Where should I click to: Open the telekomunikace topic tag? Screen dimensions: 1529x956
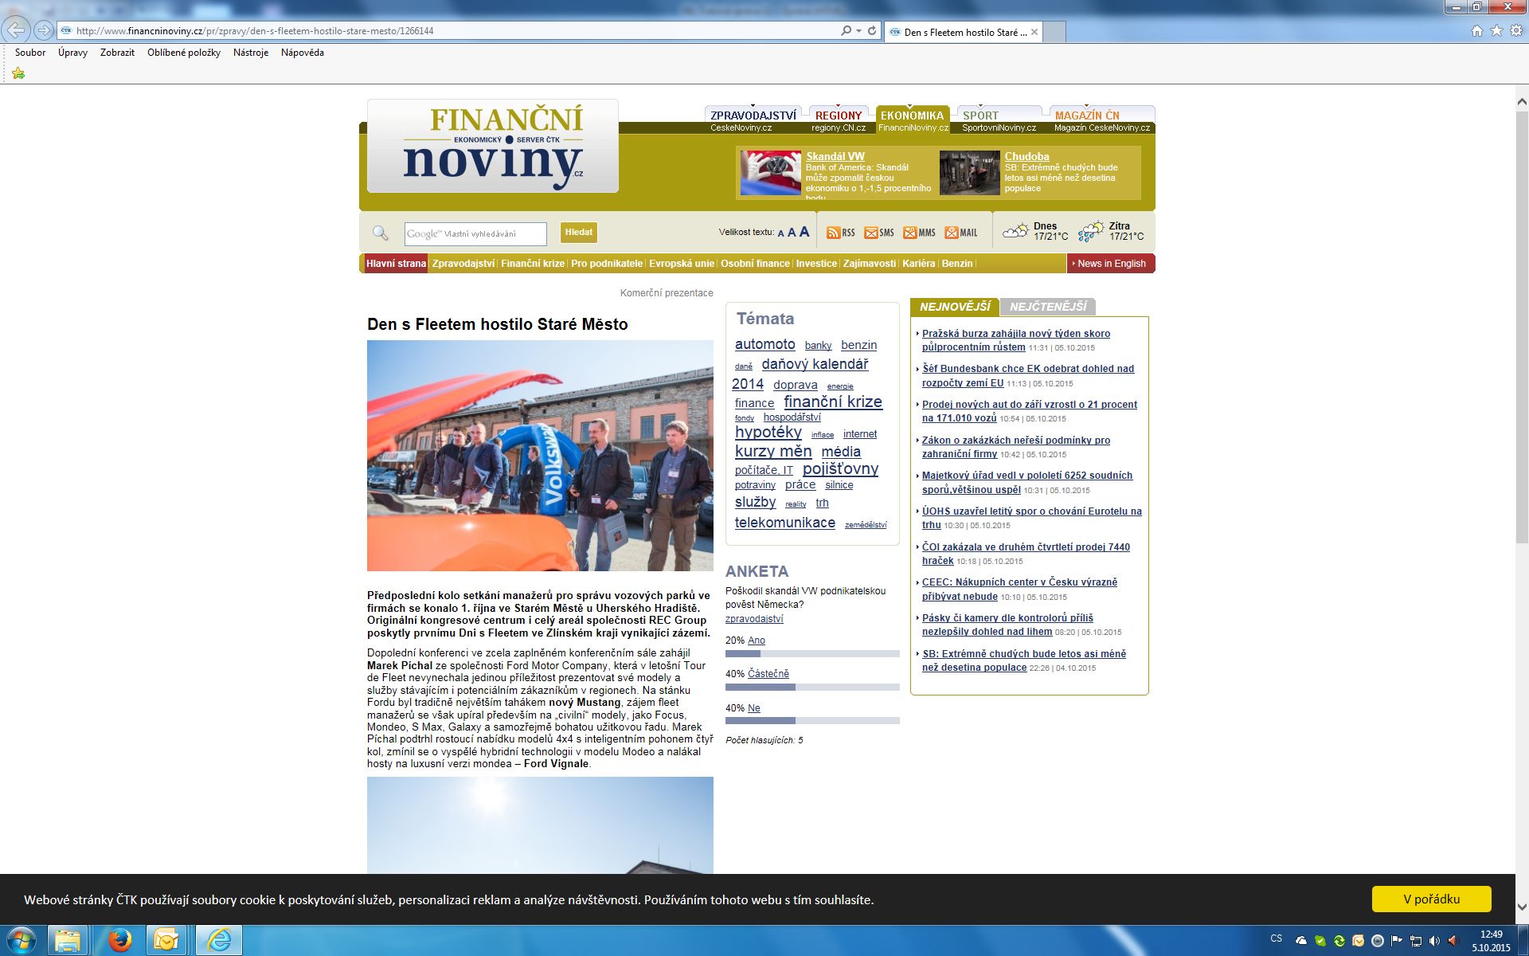[784, 523]
